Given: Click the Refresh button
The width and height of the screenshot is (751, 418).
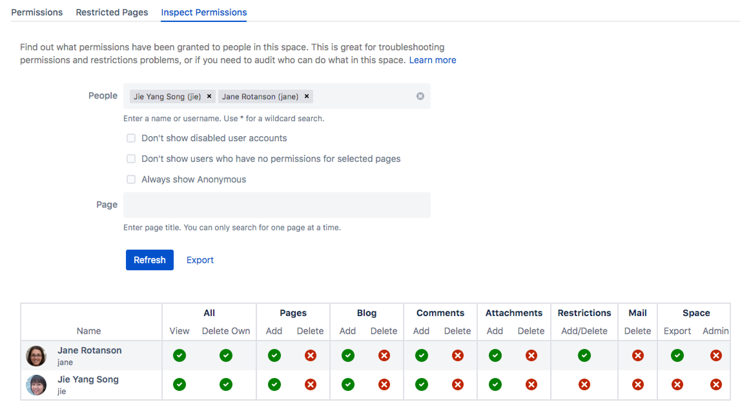Looking at the screenshot, I should (x=149, y=260).
